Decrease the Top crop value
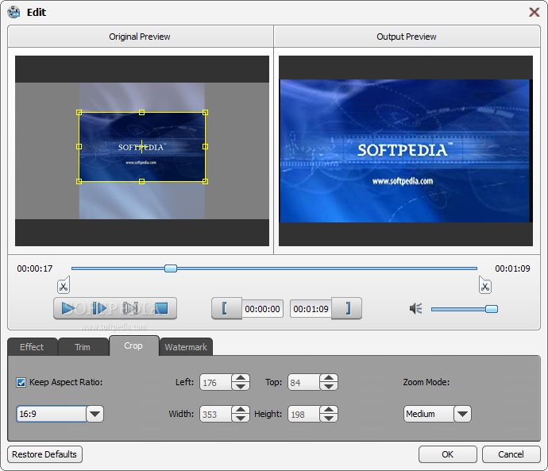Screen dimensions: 548x471 [329, 386]
